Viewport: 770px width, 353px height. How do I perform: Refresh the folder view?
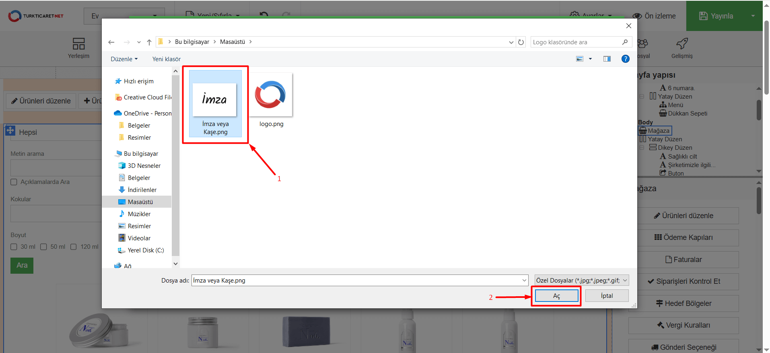521,42
